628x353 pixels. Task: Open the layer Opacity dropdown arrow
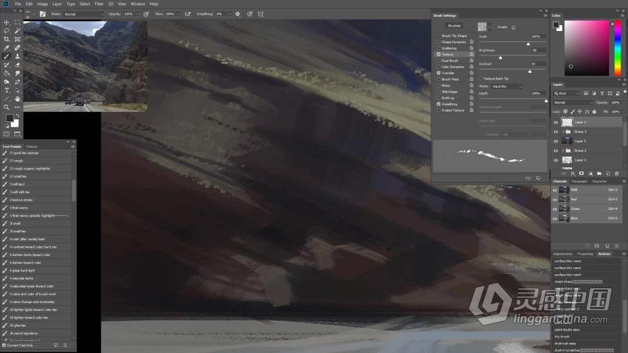[x=623, y=103]
